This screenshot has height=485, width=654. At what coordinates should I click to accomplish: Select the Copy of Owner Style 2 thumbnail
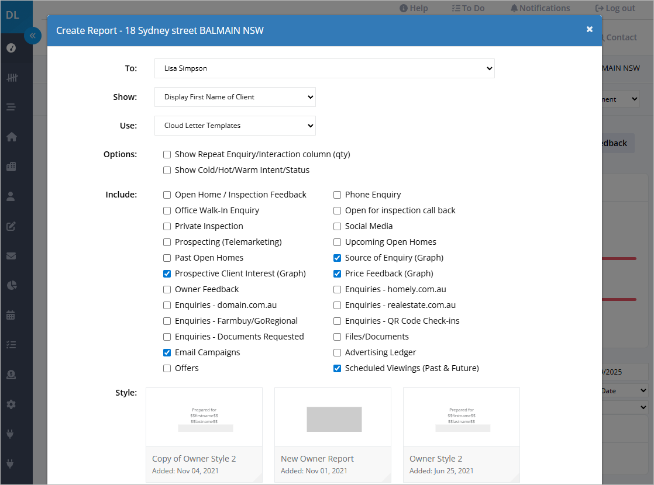coord(204,435)
